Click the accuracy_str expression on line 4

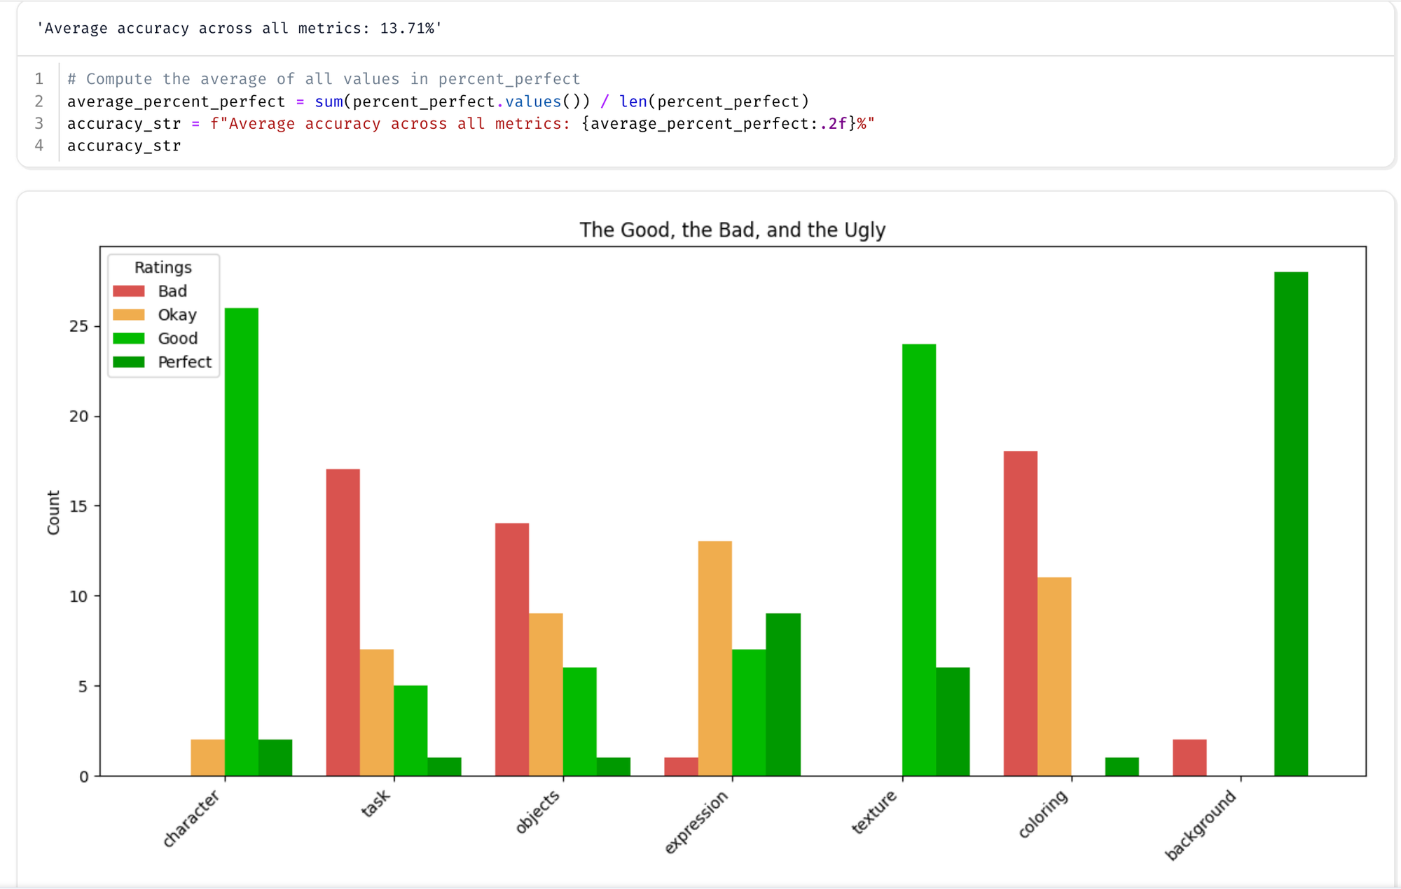tap(124, 146)
